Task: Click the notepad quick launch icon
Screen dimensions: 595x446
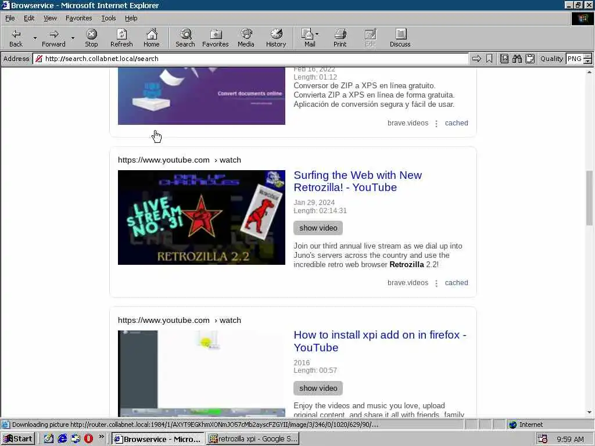Action: tap(49, 439)
